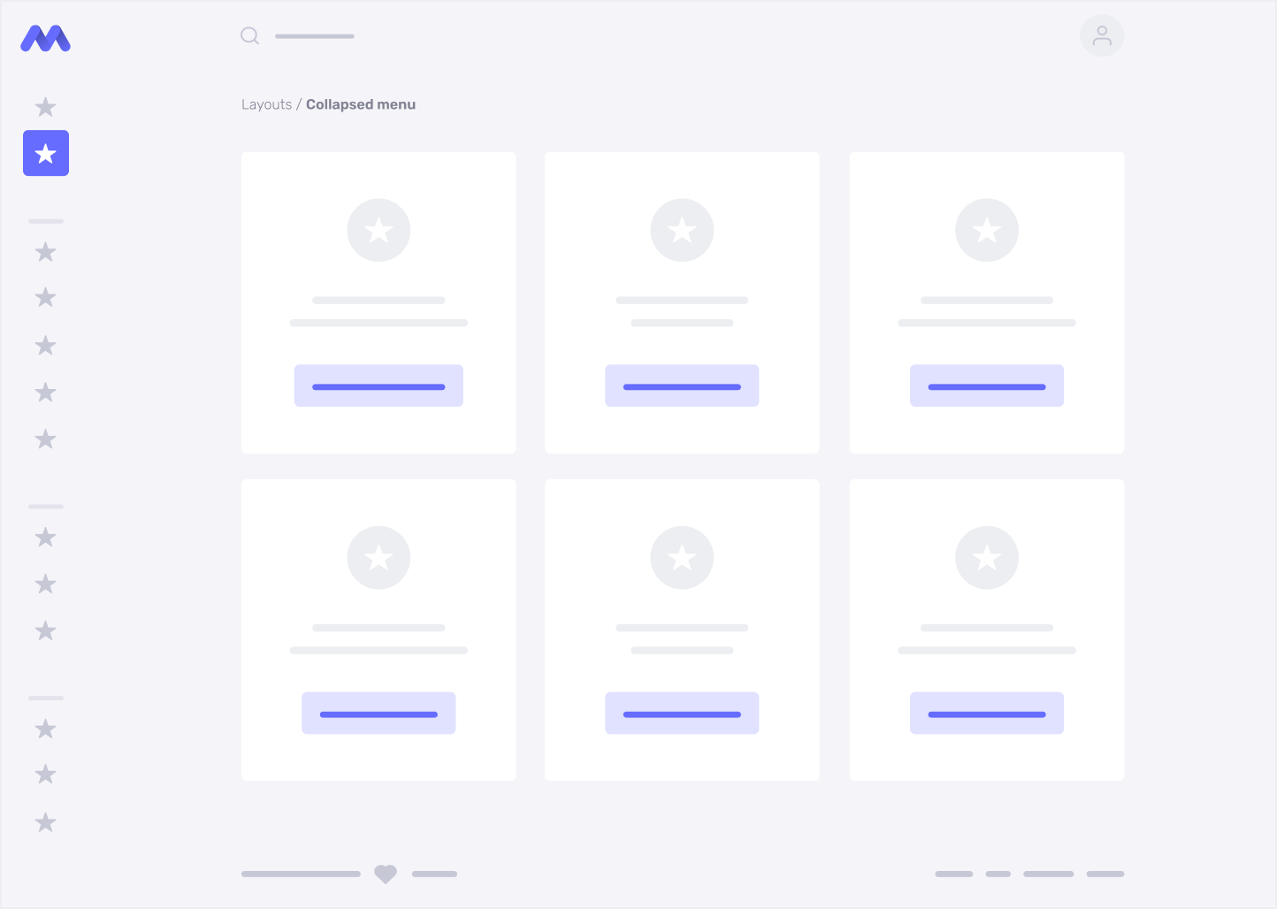The image size is (1277, 909).
Task: Open the Layouts breadcrumb link
Action: (266, 104)
